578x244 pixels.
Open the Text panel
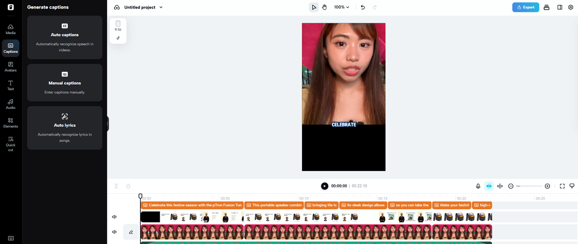[x=10, y=86]
